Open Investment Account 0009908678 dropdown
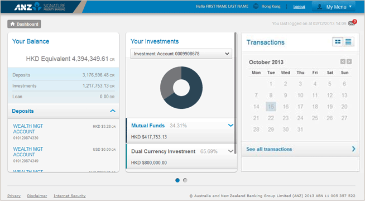The width and height of the screenshot is (365, 201). [181, 54]
